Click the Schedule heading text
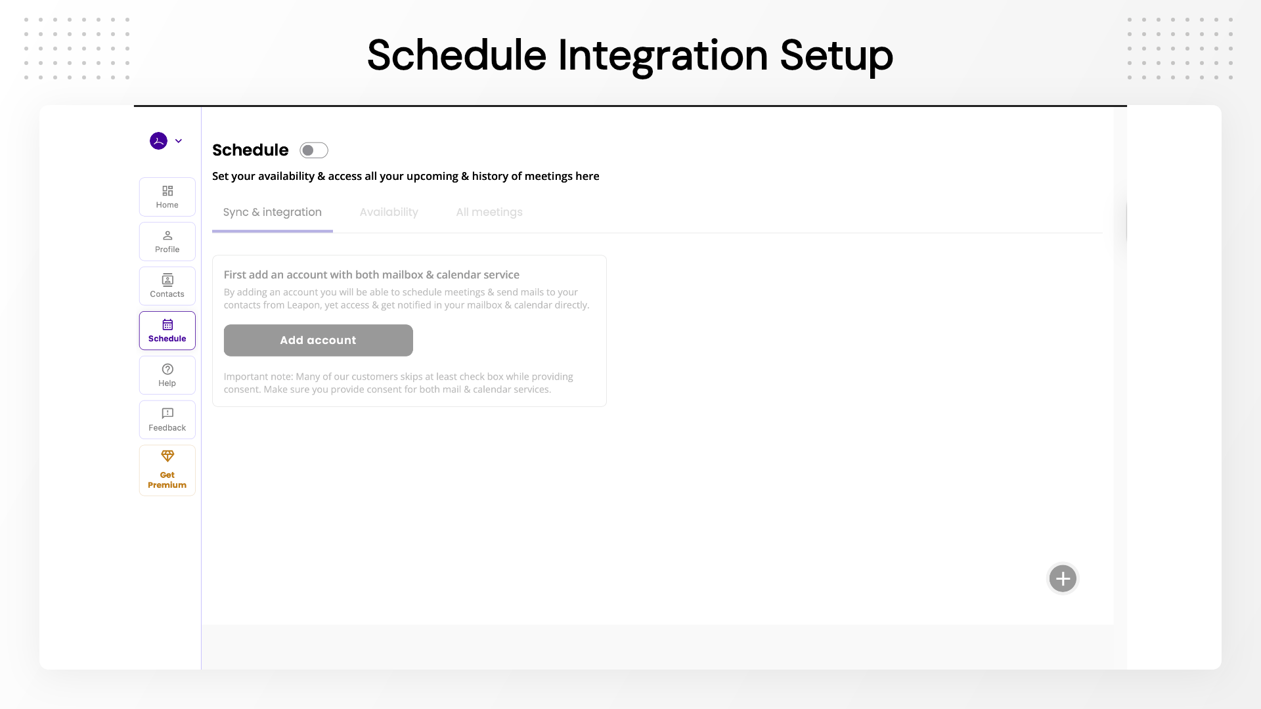Screen dimensions: 1261x709 coord(250,150)
